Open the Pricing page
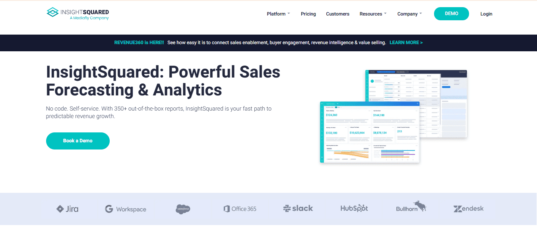 point(308,14)
